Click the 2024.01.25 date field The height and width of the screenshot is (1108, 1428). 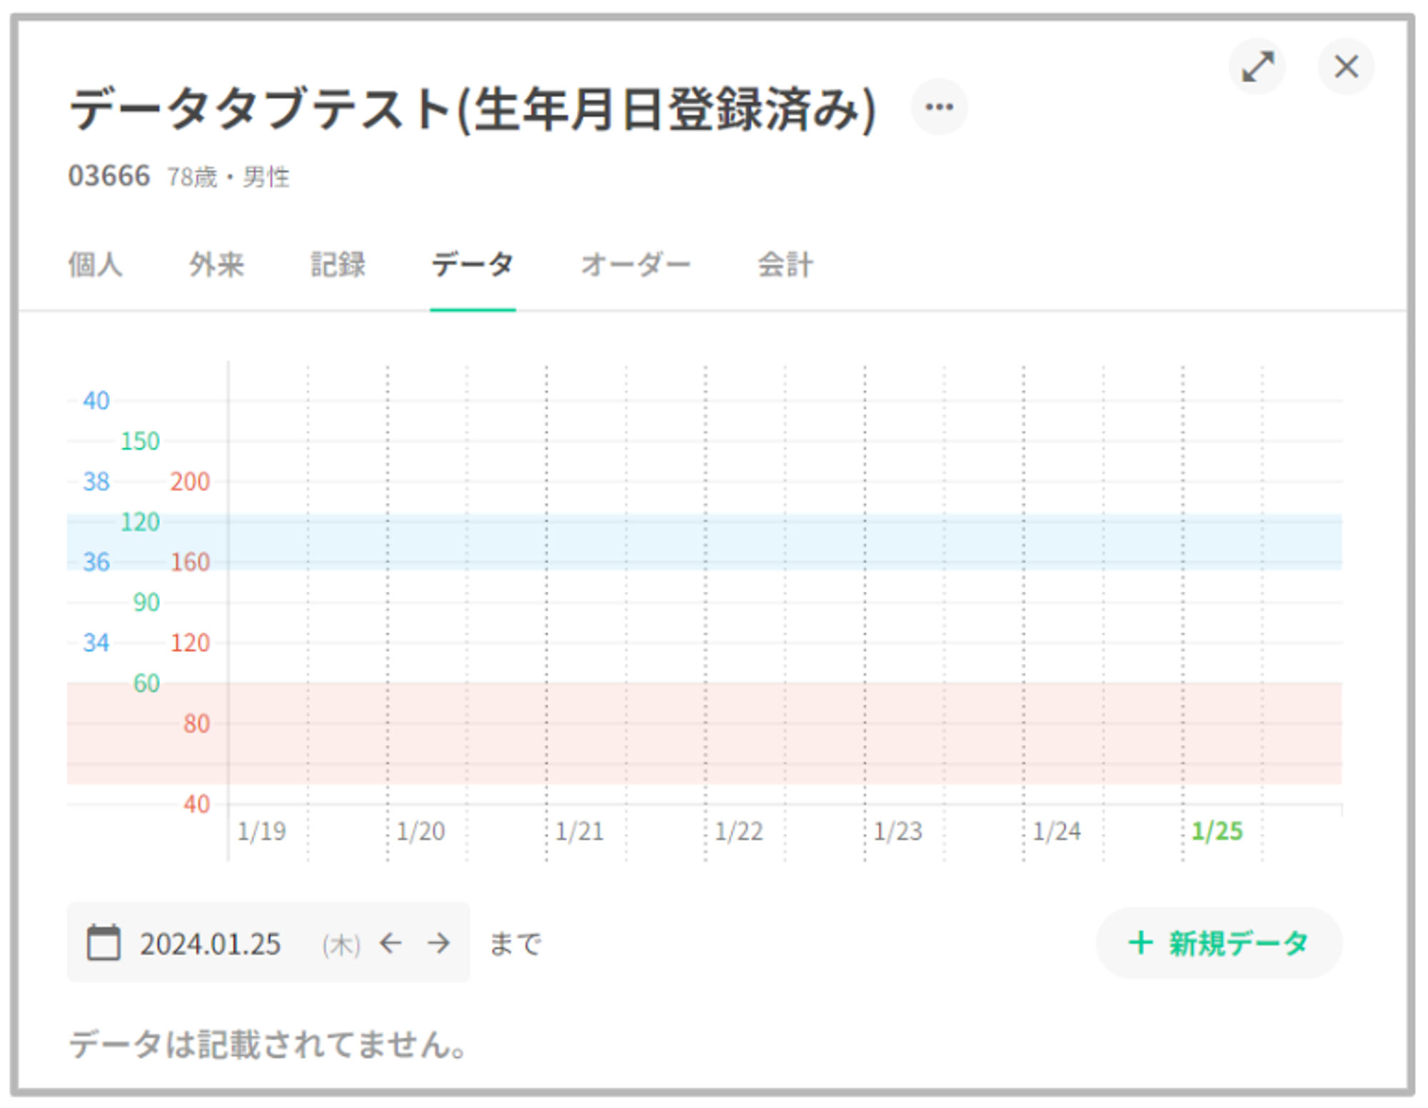[x=210, y=944]
